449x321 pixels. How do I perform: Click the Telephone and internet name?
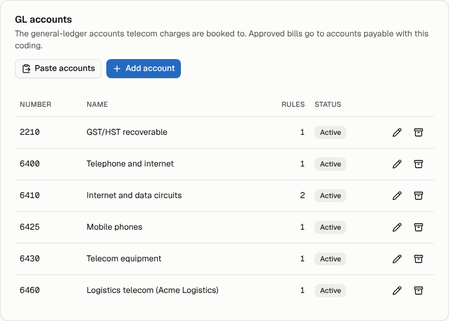click(130, 163)
